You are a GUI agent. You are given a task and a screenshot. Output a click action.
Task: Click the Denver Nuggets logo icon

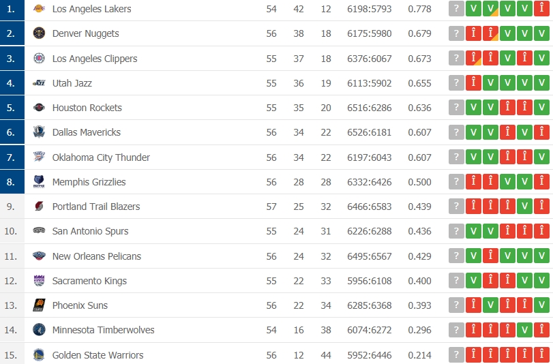38,33
